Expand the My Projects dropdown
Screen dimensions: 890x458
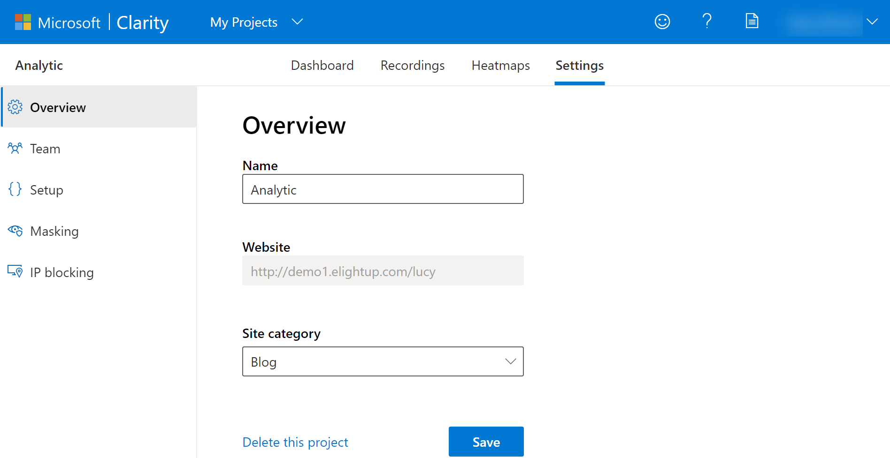coord(298,22)
